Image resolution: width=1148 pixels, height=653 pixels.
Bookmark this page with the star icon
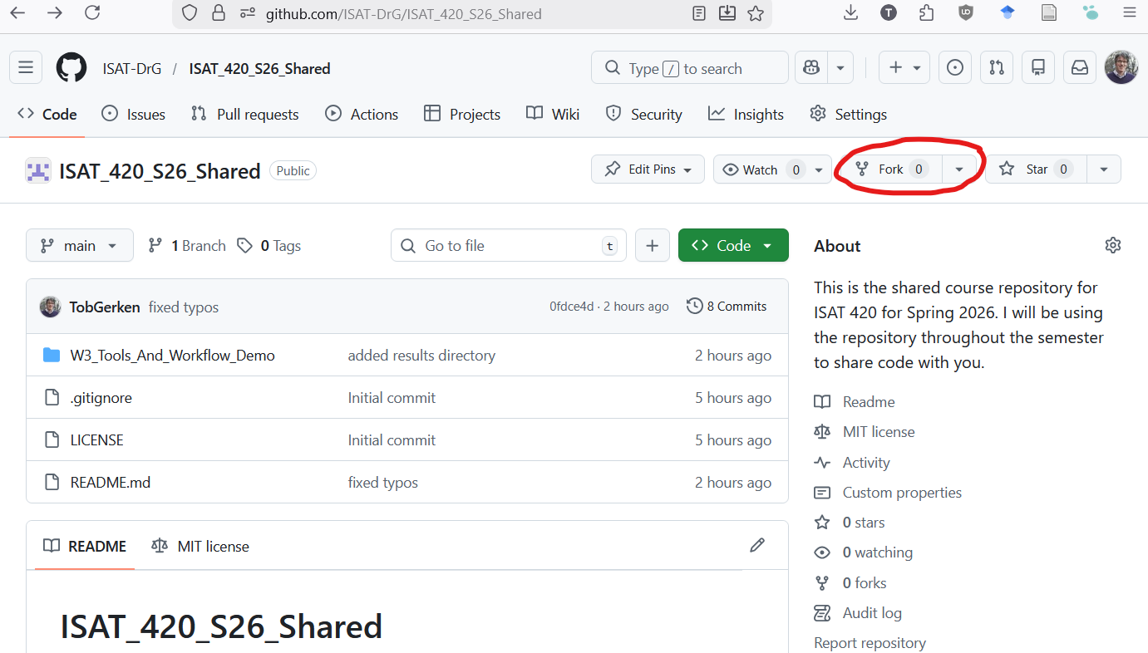click(755, 13)
